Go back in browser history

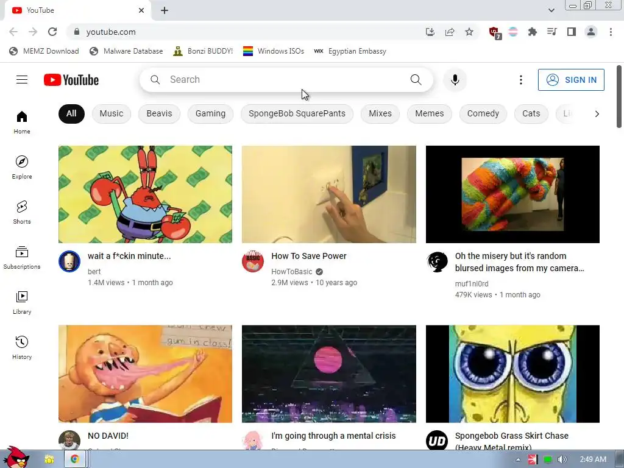(13, 32)
